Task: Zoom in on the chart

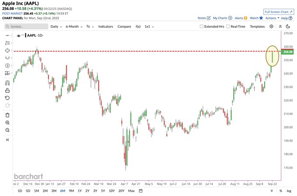Action: 7,122
